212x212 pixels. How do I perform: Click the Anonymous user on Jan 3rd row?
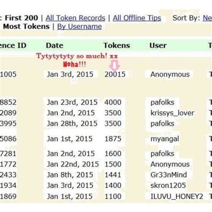pos(170,74)
